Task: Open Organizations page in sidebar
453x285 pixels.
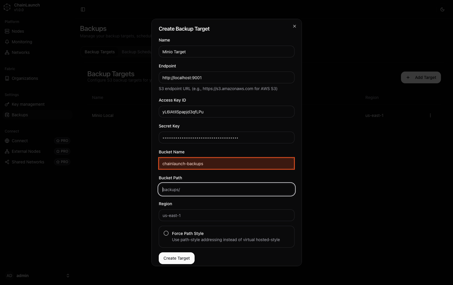Action: pyautogui.click(x=25, y=78)
